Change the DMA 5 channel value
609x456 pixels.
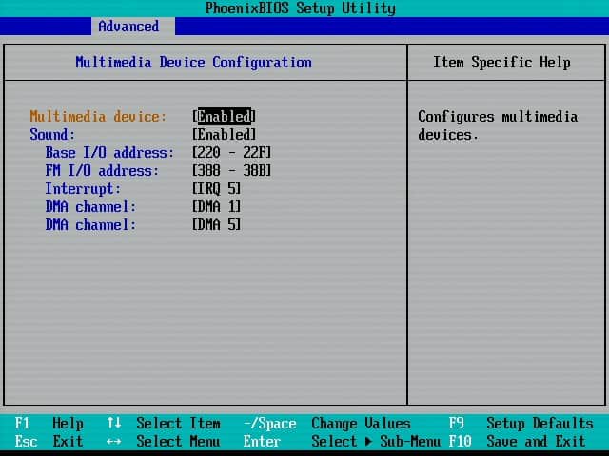[217, 225]
